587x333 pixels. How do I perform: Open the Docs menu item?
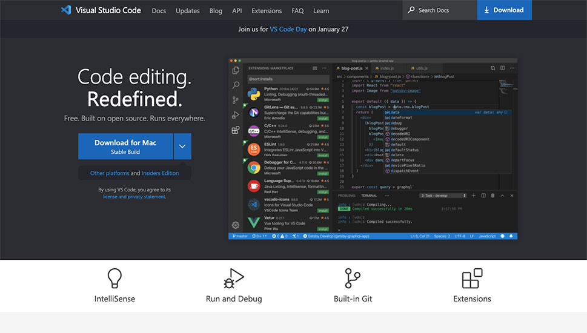(x=159, y=11)
